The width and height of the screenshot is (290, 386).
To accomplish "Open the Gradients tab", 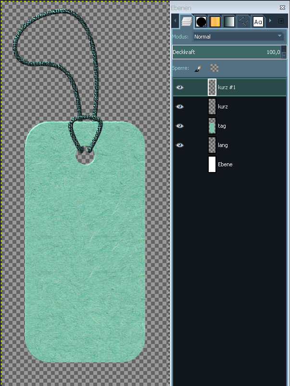I will [x=229, y=21].
